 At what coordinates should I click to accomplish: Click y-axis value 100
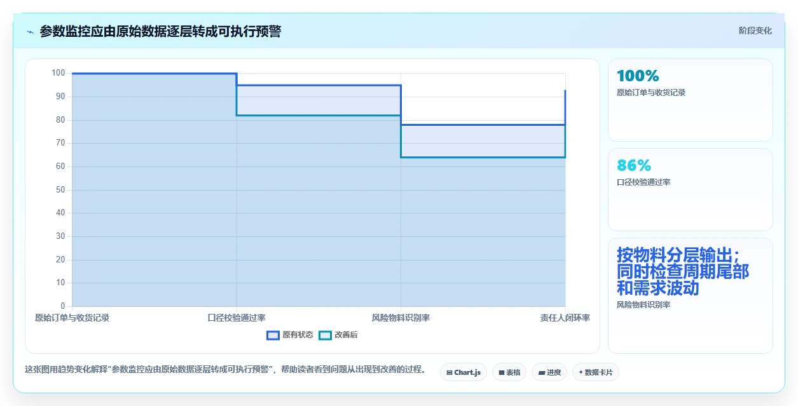point(58,73)
